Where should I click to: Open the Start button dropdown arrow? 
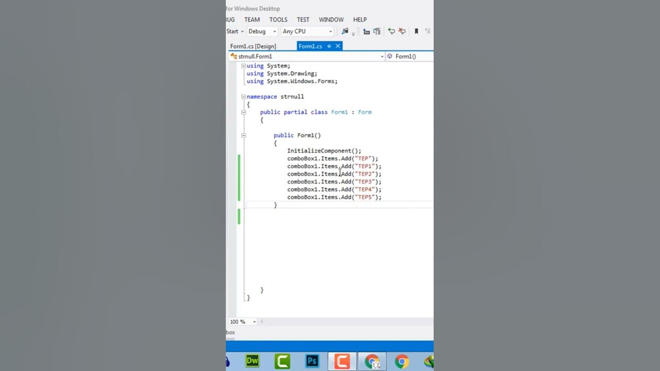242,31
